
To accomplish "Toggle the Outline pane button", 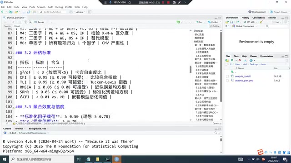I will pos(215,26).
